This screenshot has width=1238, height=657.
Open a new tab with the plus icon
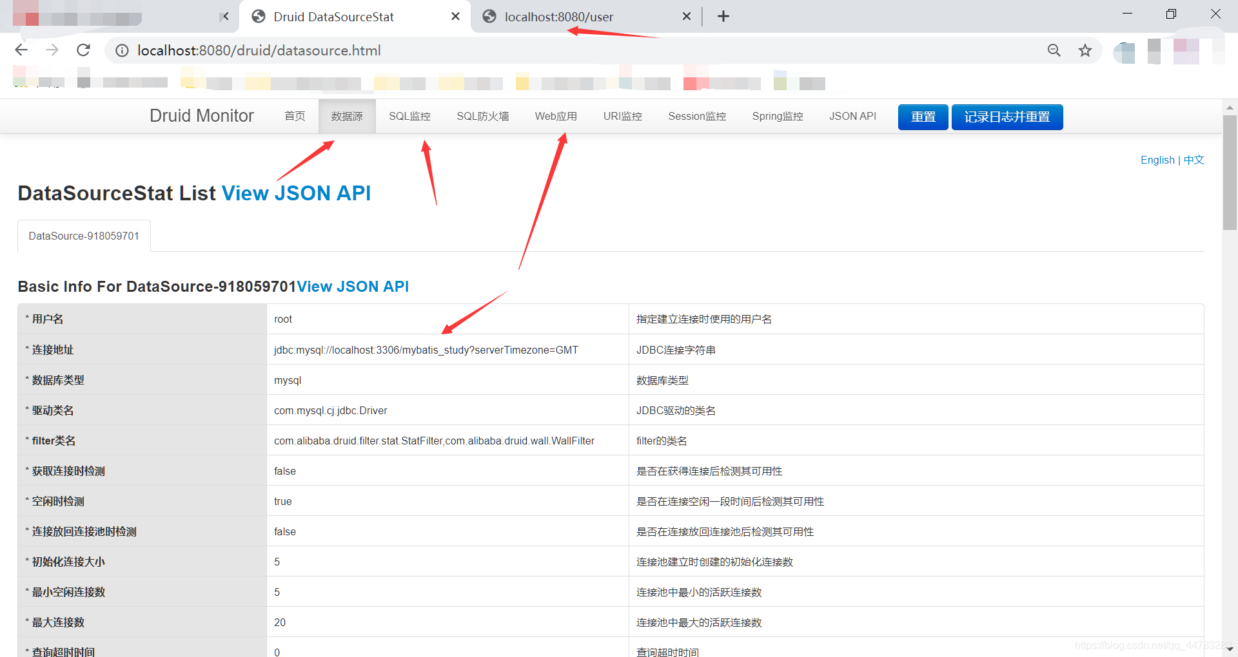click(x=723, y=17)
